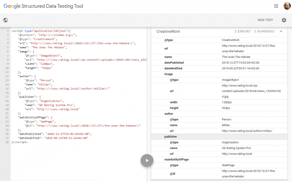This screenshot has width=292, height=182.
Task: Click the "dateModified" code line
Action: pyautogui.click(x=53, y=138)
